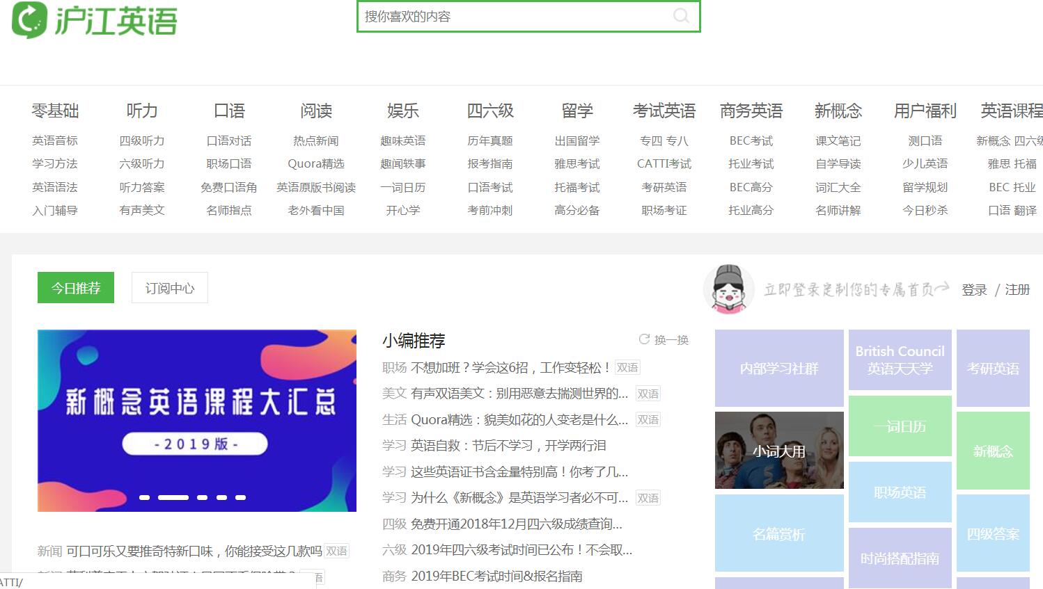This screenshot has width=1043, height=589.
Task: Click the user avatar image
Action: pyautogui.click(x=728, y=289)
